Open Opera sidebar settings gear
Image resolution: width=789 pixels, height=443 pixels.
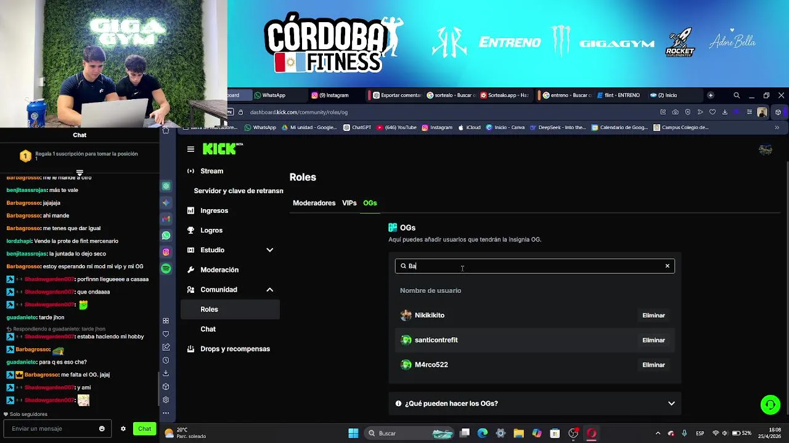pos(166,400)
